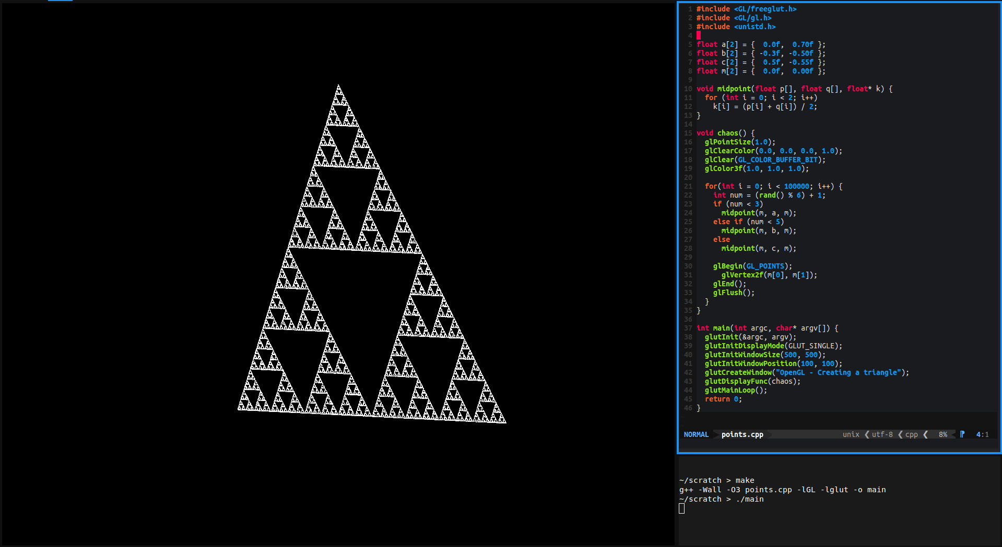Image resolution: width=1002 pixels, height=547 pixels.
Task: Click the float m[2] declaration line
Action: click(761, 71)
